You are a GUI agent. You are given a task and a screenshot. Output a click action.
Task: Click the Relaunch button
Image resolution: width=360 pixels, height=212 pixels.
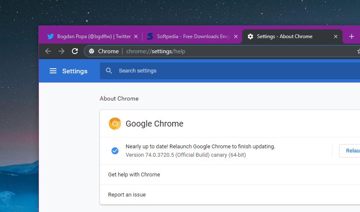click(351, 151)
